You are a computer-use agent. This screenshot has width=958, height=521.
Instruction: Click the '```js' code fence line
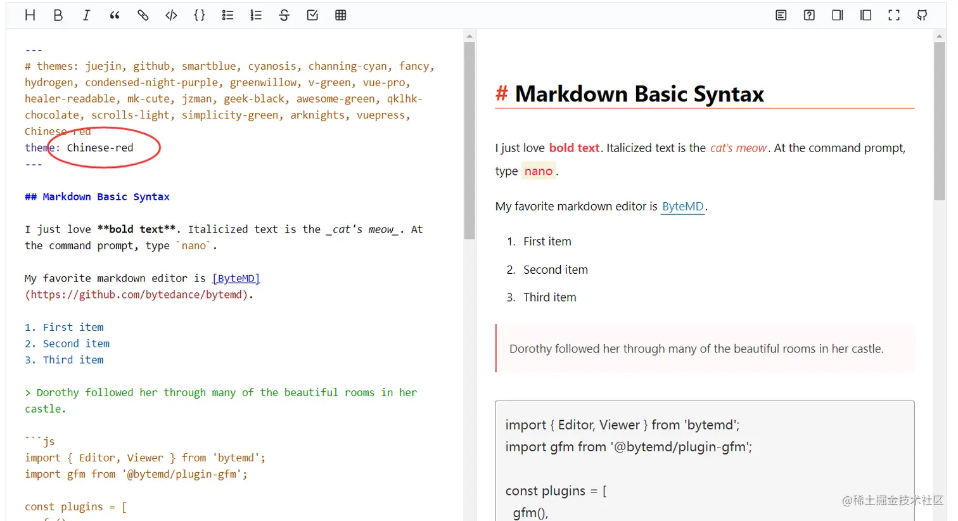click(39, 441)
